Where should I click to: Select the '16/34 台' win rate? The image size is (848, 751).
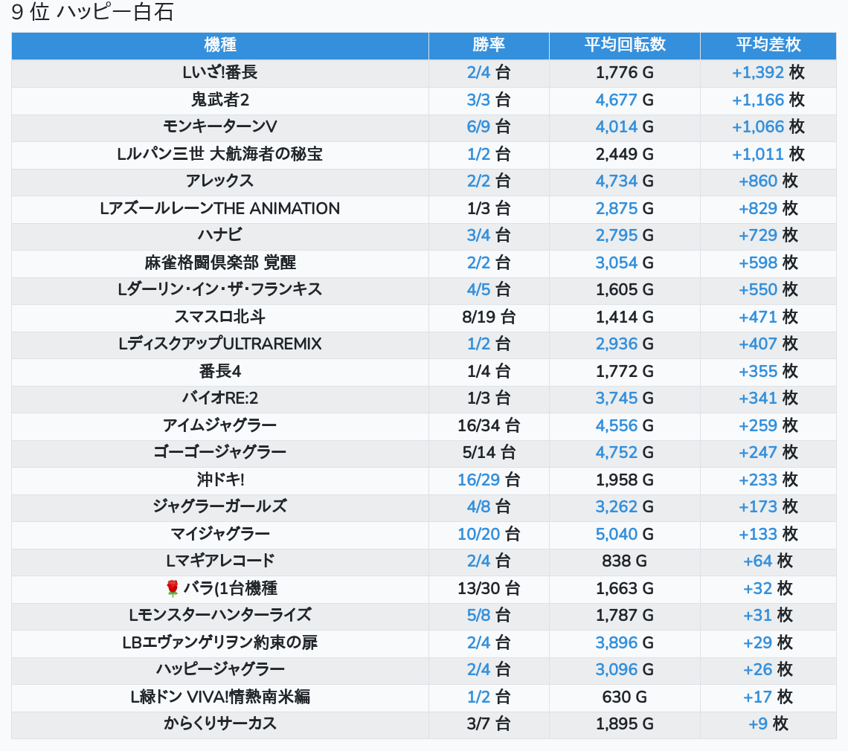(489, 425)
